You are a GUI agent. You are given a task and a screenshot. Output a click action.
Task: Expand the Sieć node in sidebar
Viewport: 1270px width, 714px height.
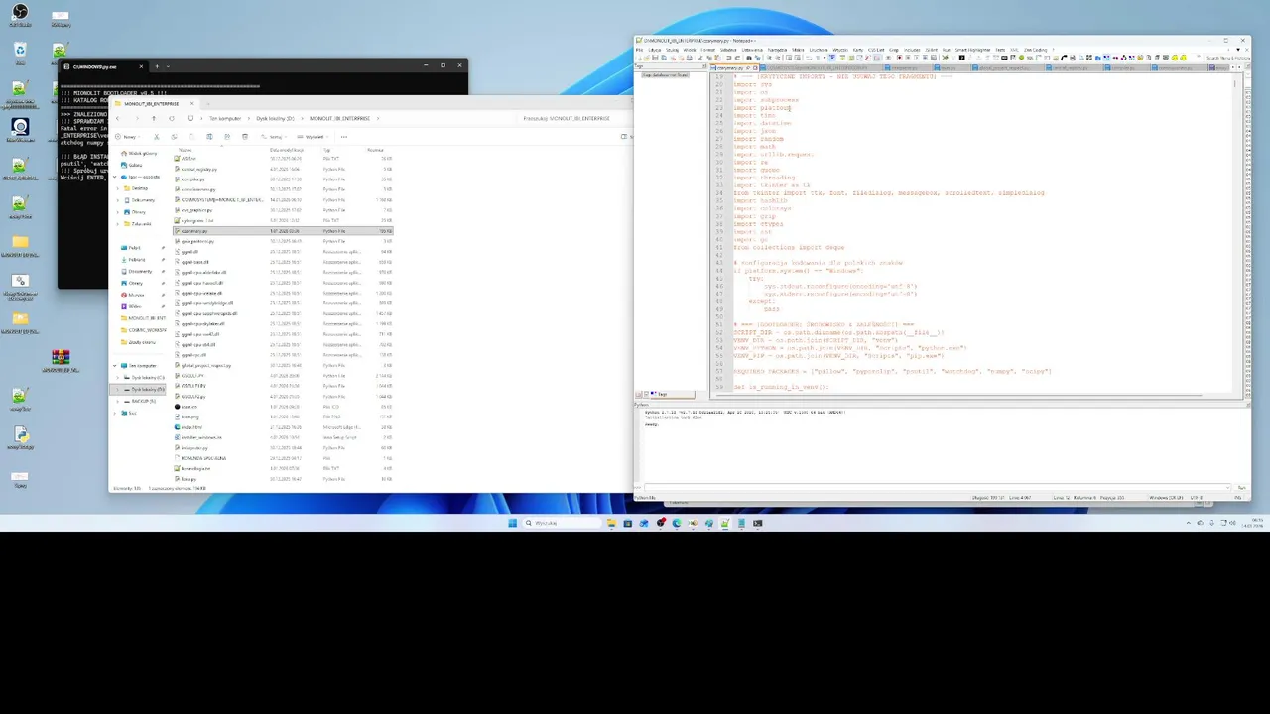(117, 413)
